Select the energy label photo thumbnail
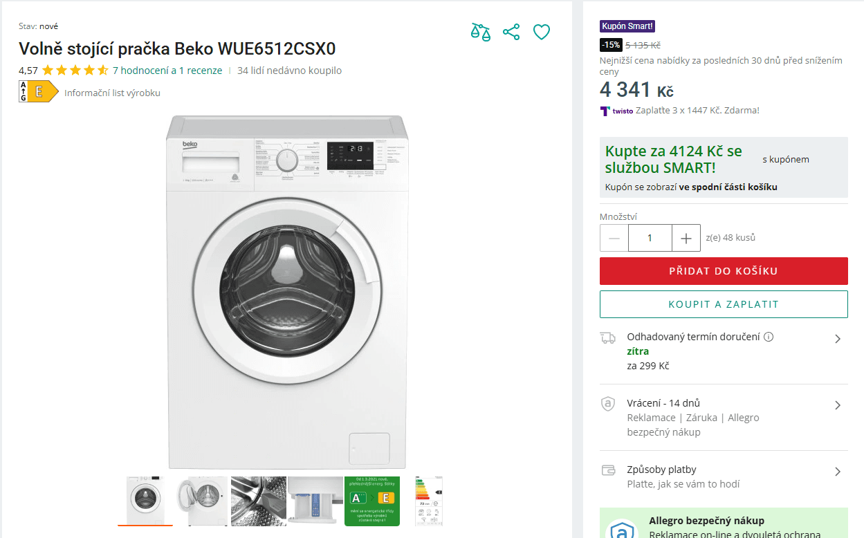The height and width of the screenshot is (538, 864). [429, 500]
